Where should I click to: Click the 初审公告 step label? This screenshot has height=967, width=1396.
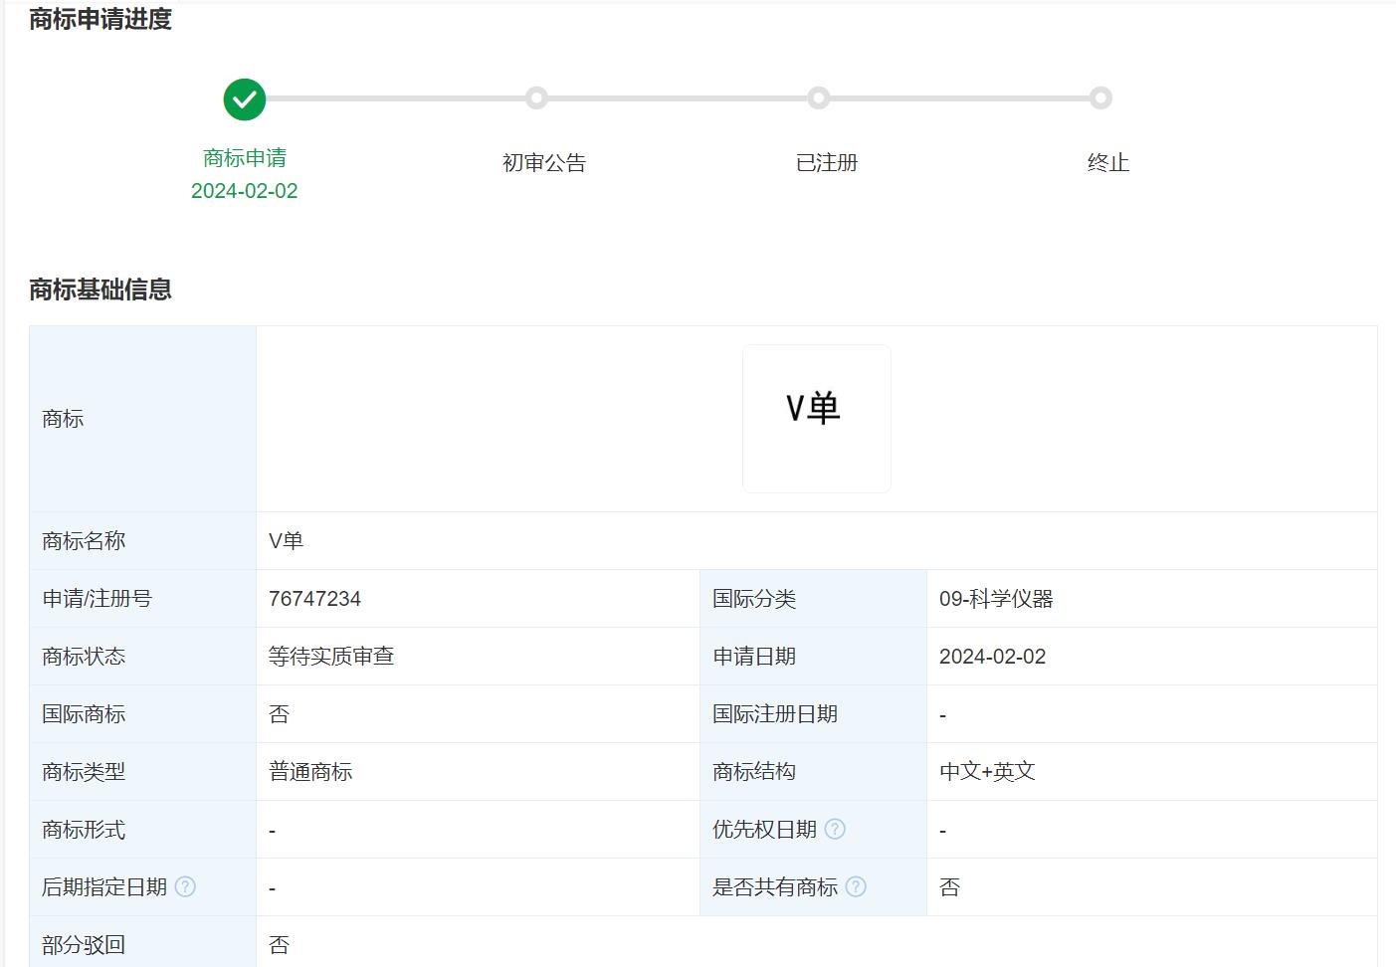coord(544,163)
